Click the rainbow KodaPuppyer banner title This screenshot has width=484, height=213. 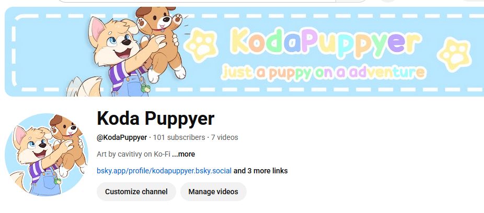pyautogui.click(x=325, y=42)
